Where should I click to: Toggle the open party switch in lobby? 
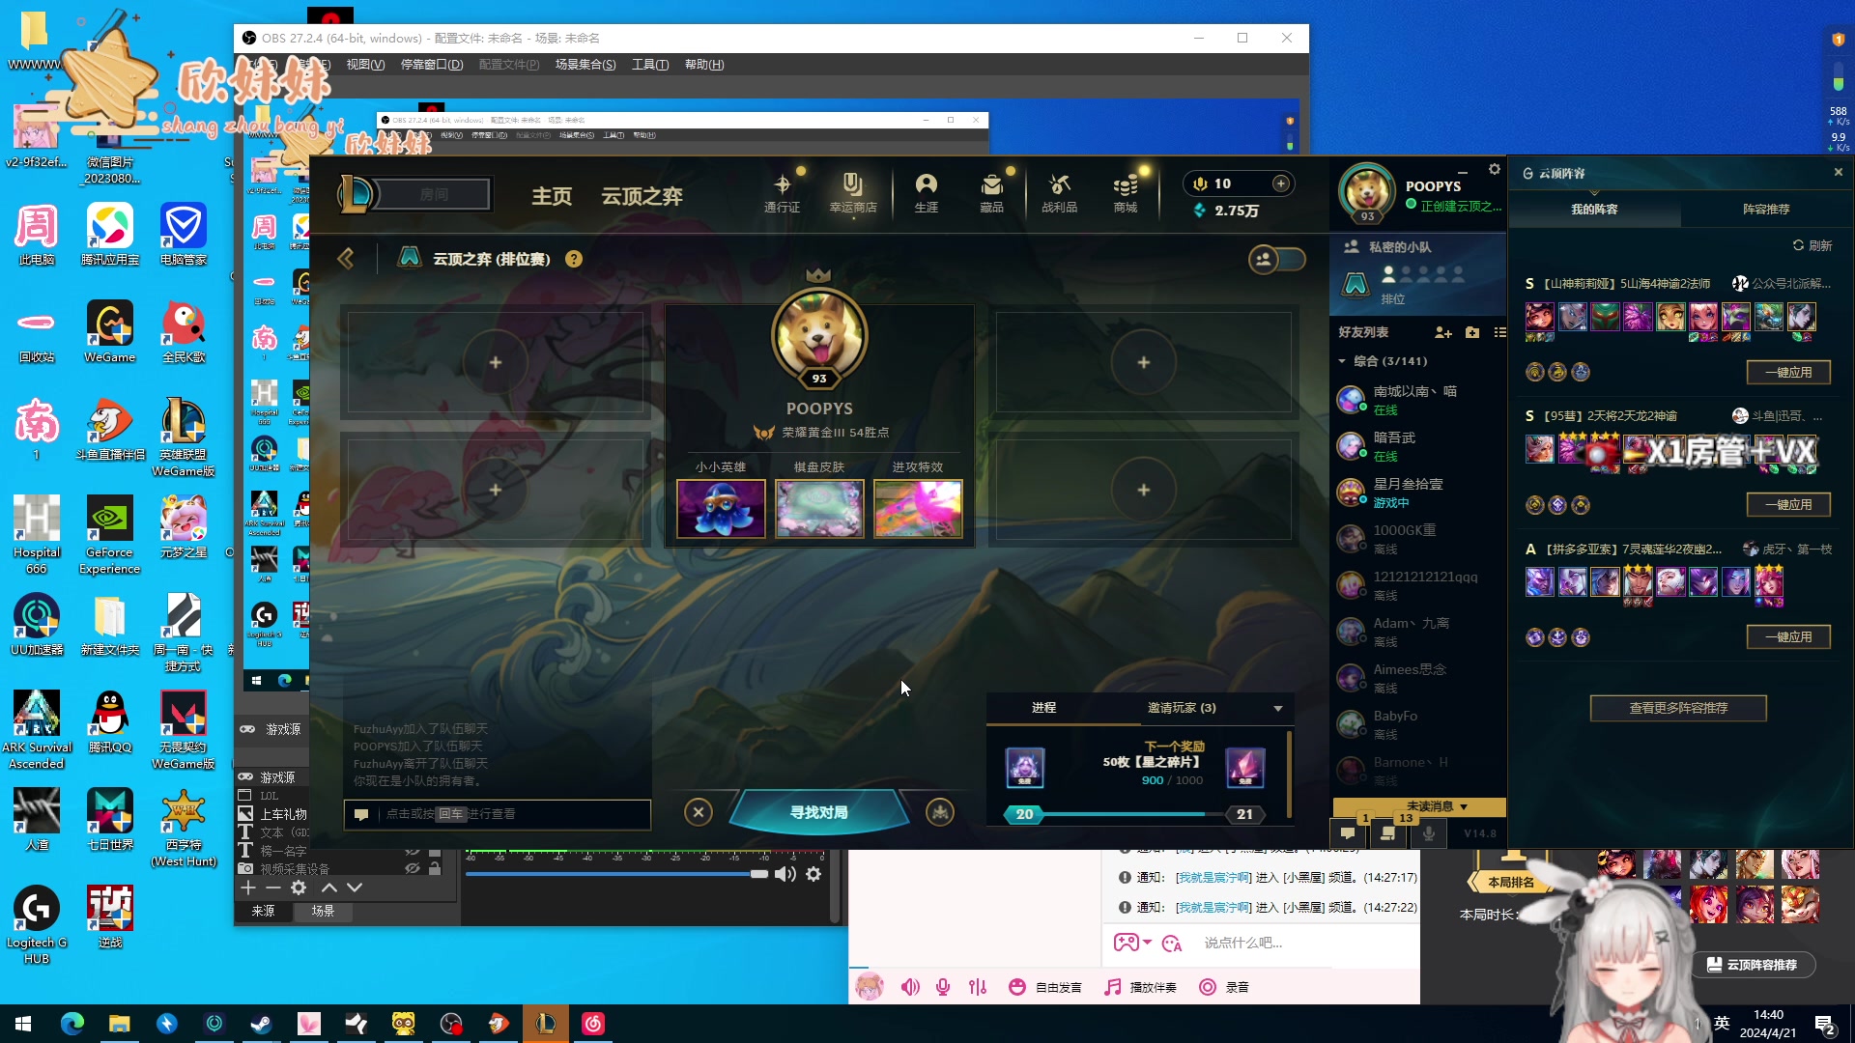click(1276, 259)
